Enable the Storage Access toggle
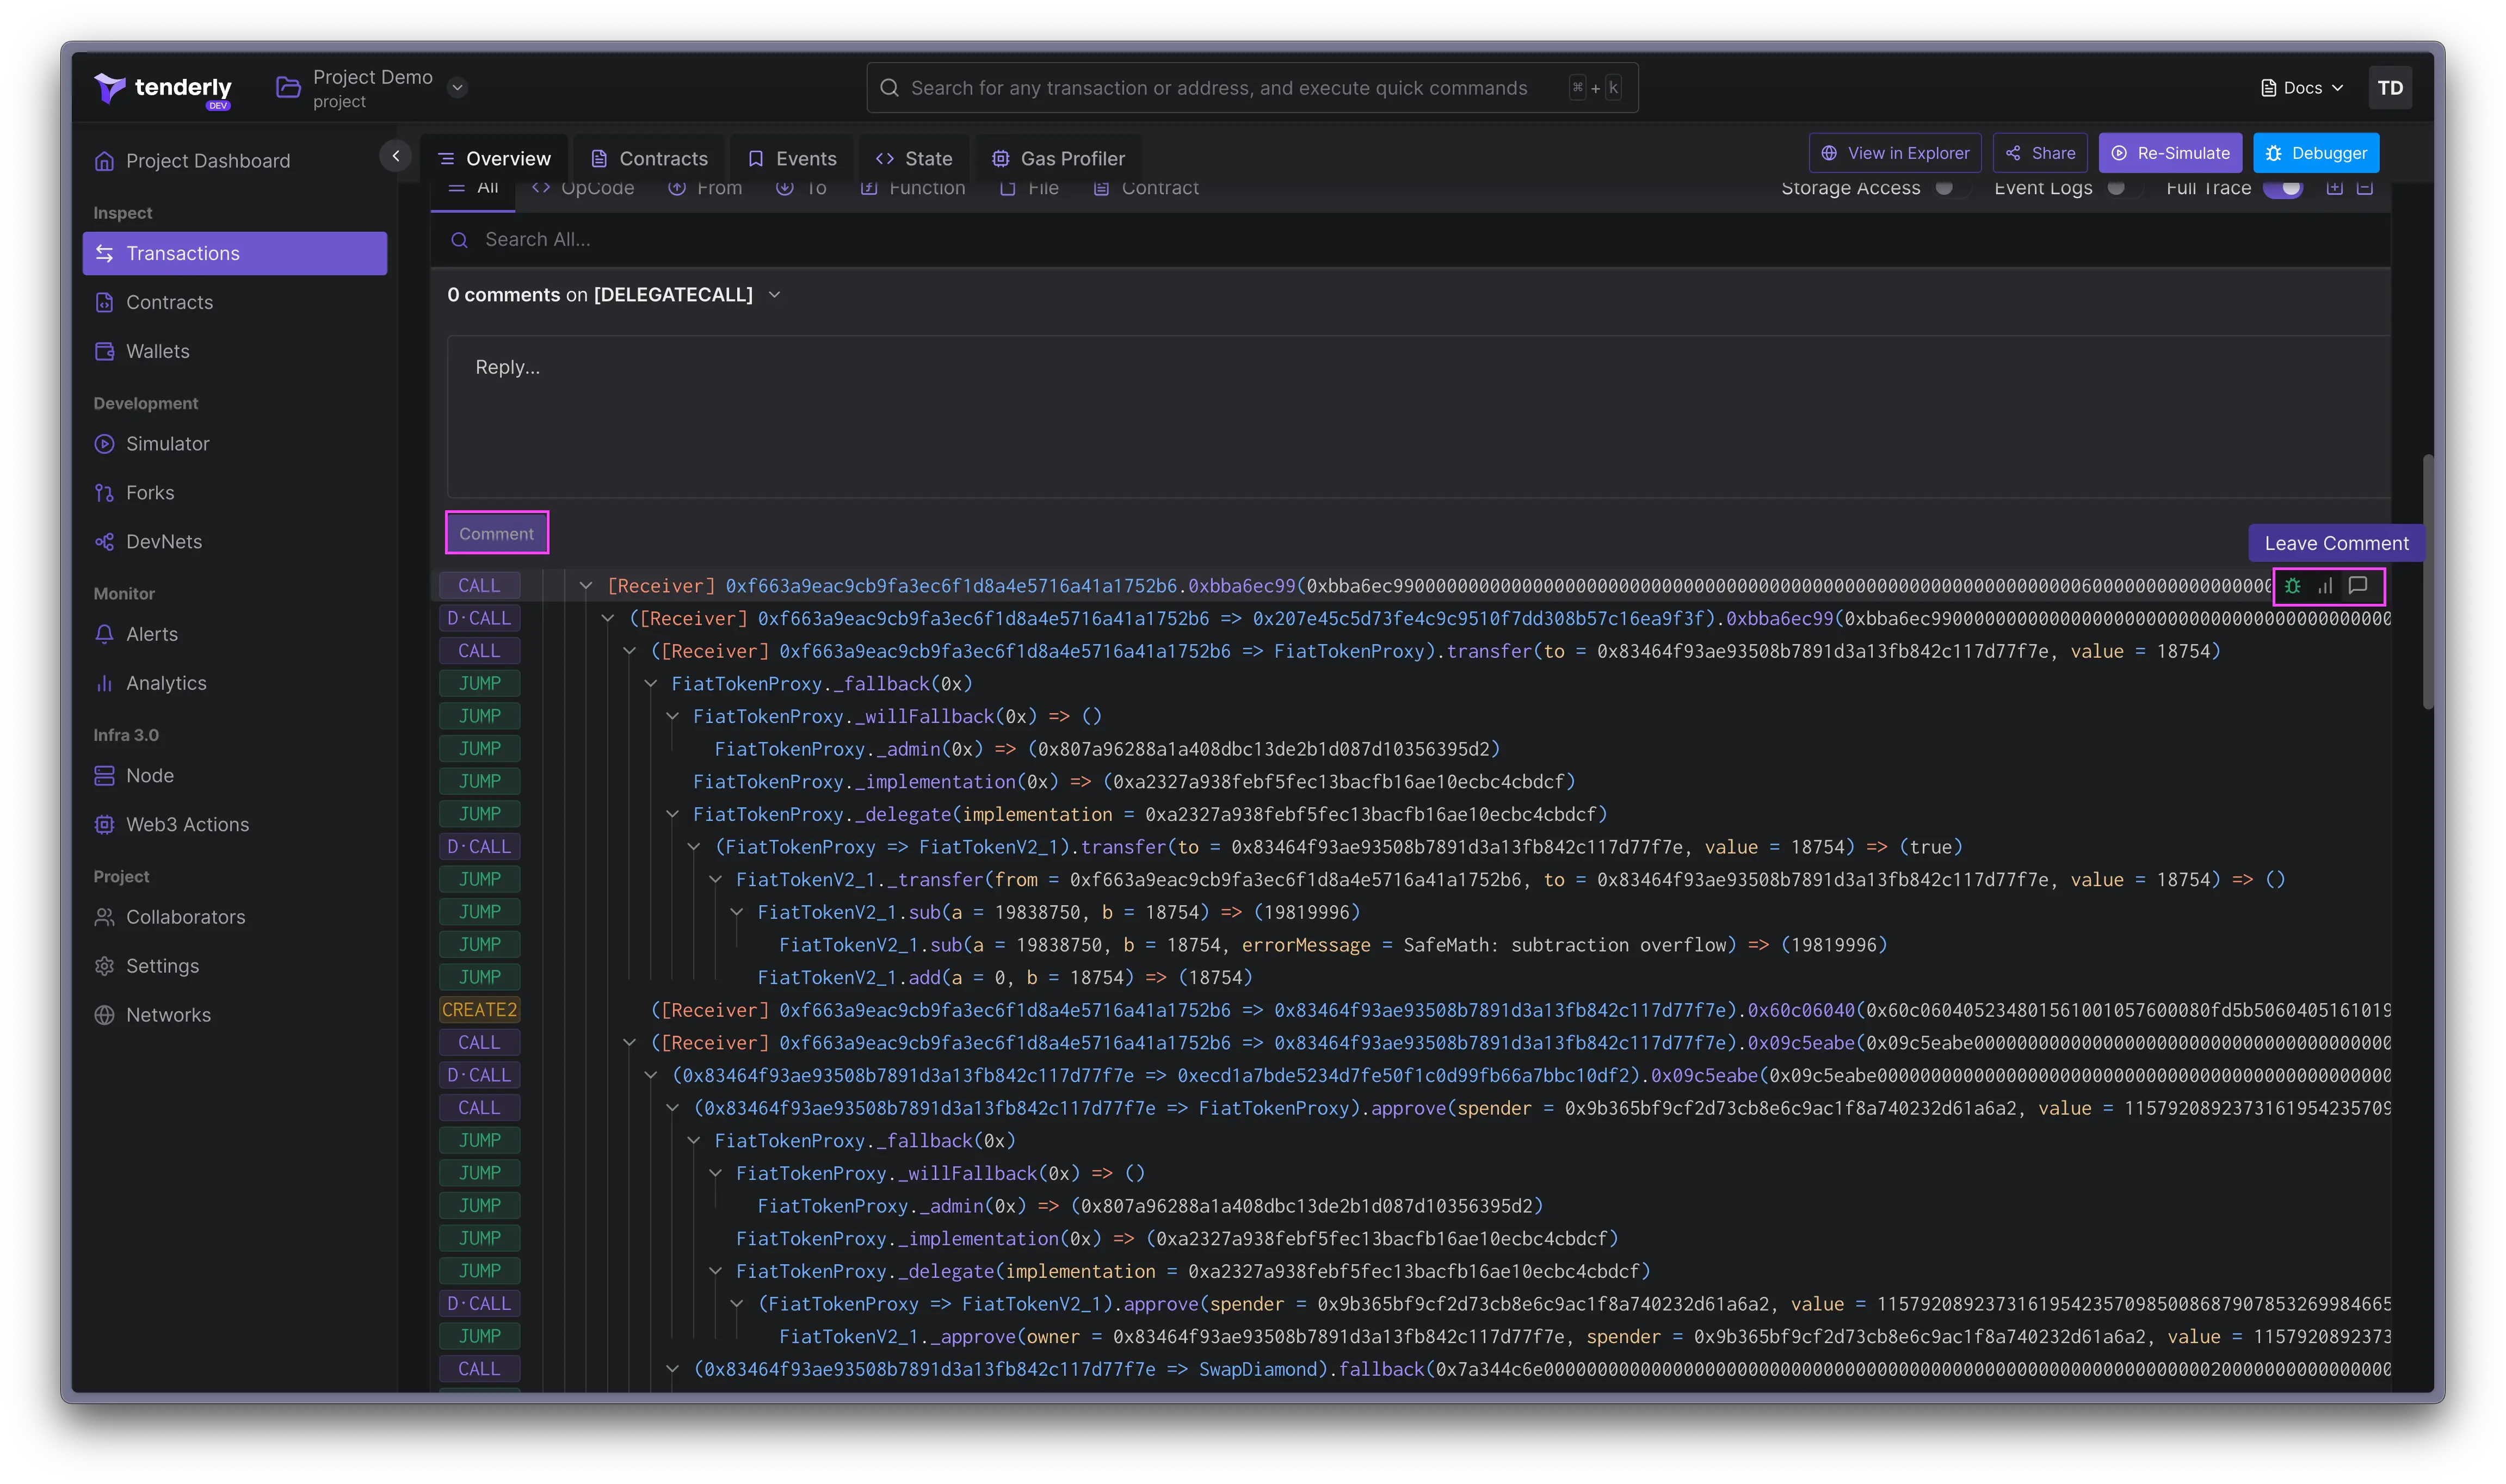Image resolution: width=2506 pixels, height=1484 pixels. tap(1951, 188)
